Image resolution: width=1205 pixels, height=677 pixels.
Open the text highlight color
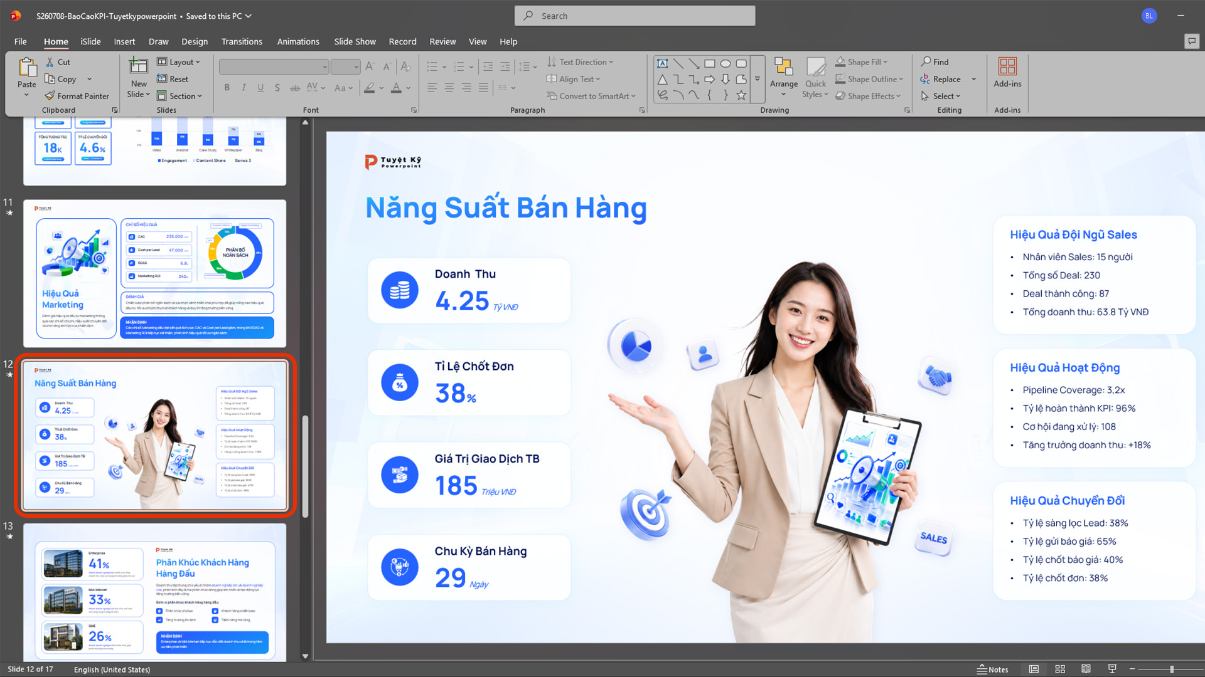370,88
